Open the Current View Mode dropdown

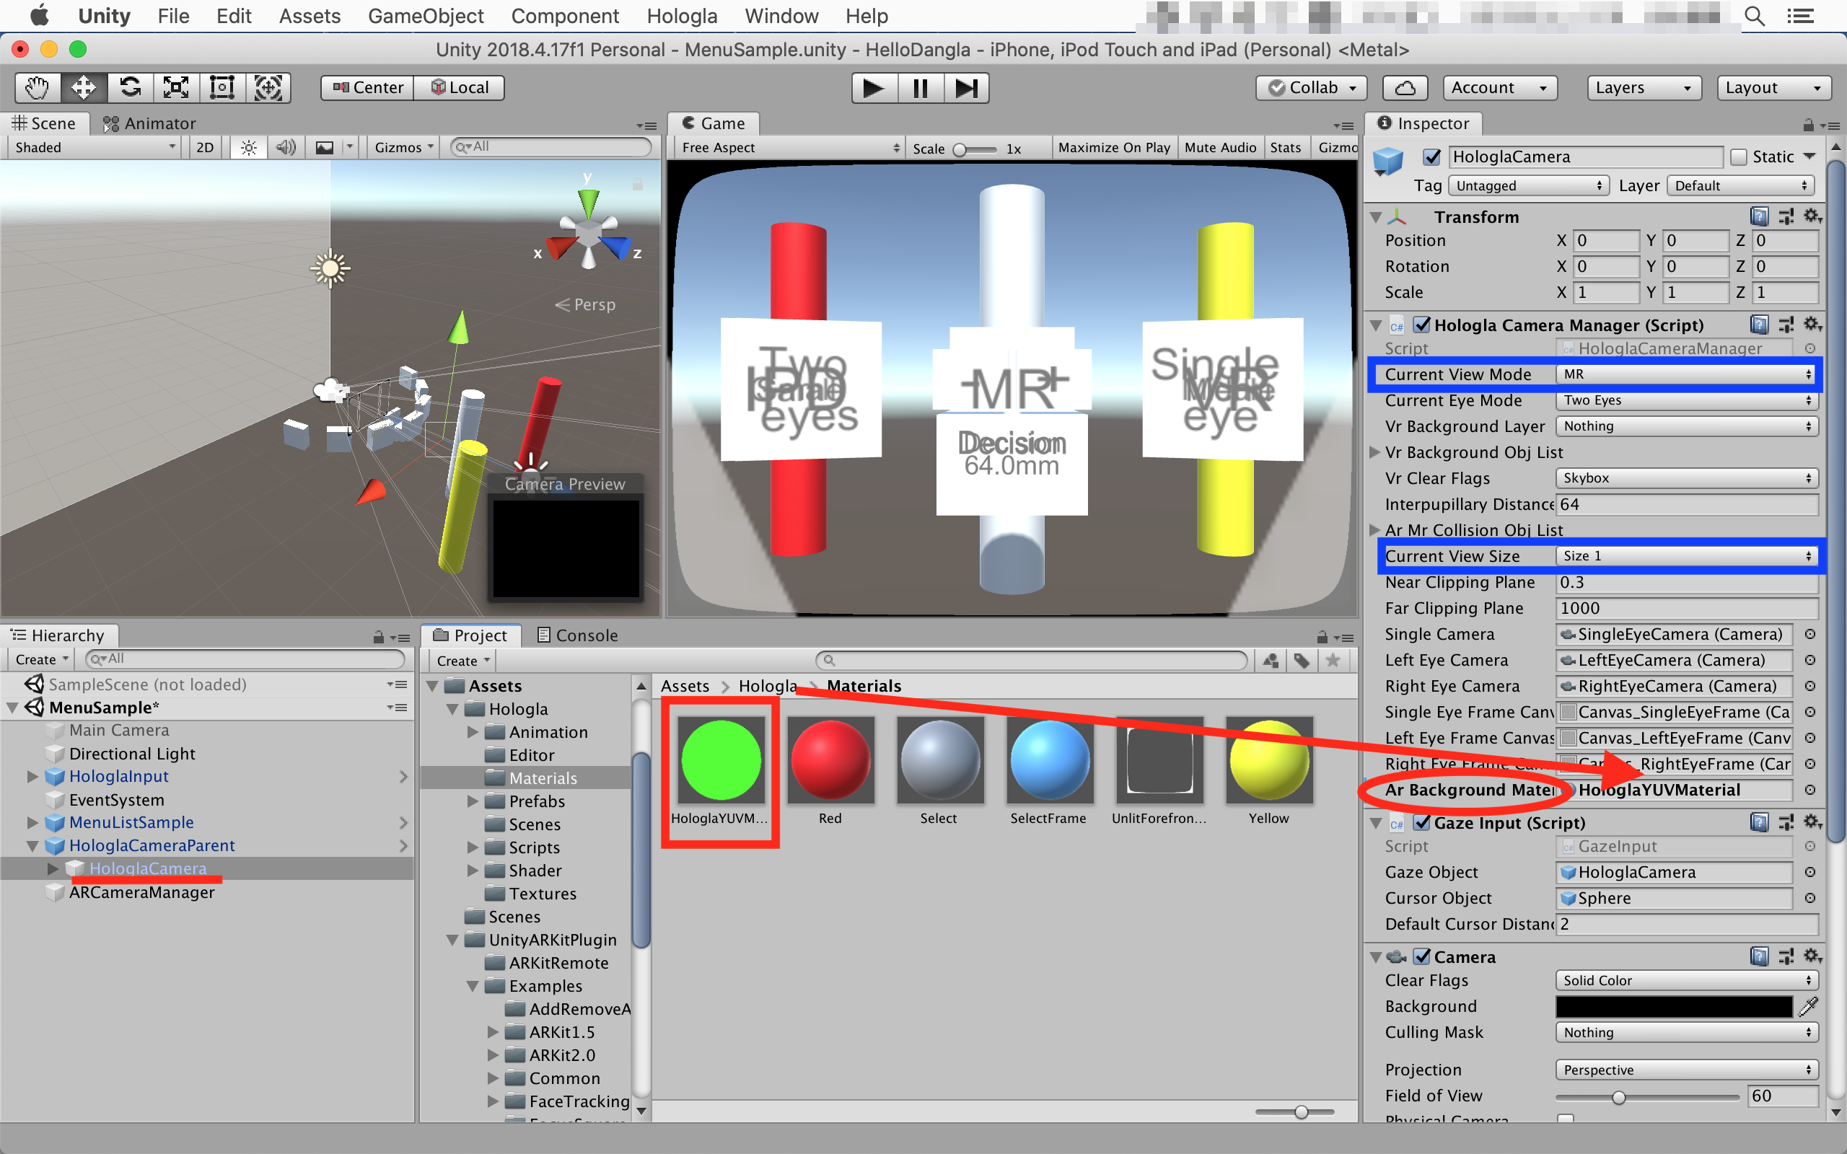coord(1685,374)
